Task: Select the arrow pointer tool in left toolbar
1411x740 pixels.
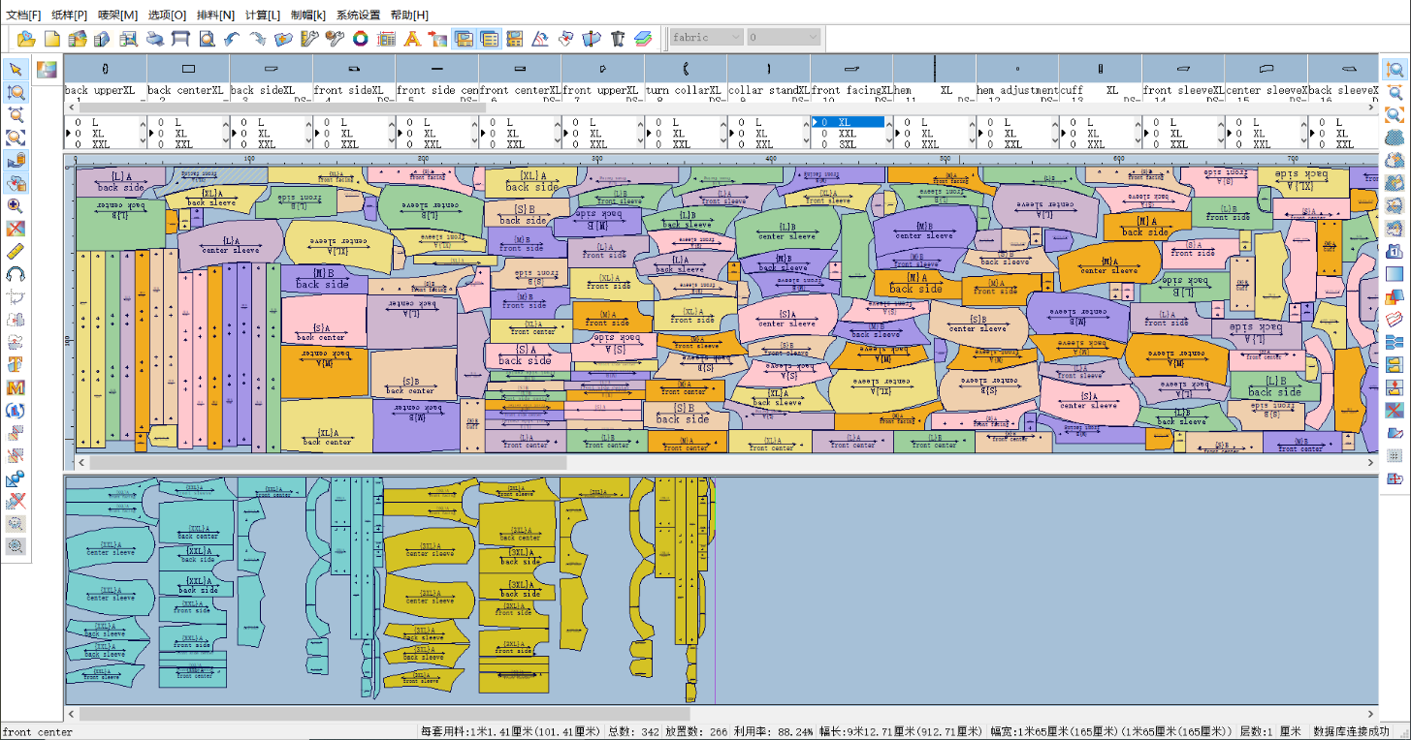Action: coord(16,70)
